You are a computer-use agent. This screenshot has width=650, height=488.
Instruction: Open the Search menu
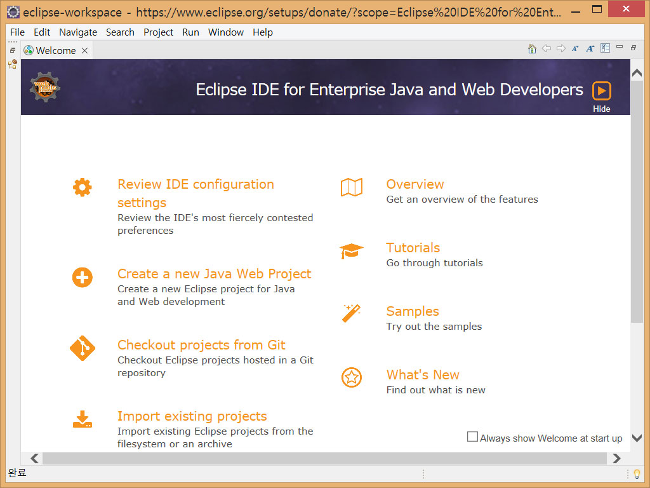[x=120, y=32]
